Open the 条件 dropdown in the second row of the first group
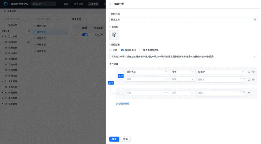 (182, 79)
